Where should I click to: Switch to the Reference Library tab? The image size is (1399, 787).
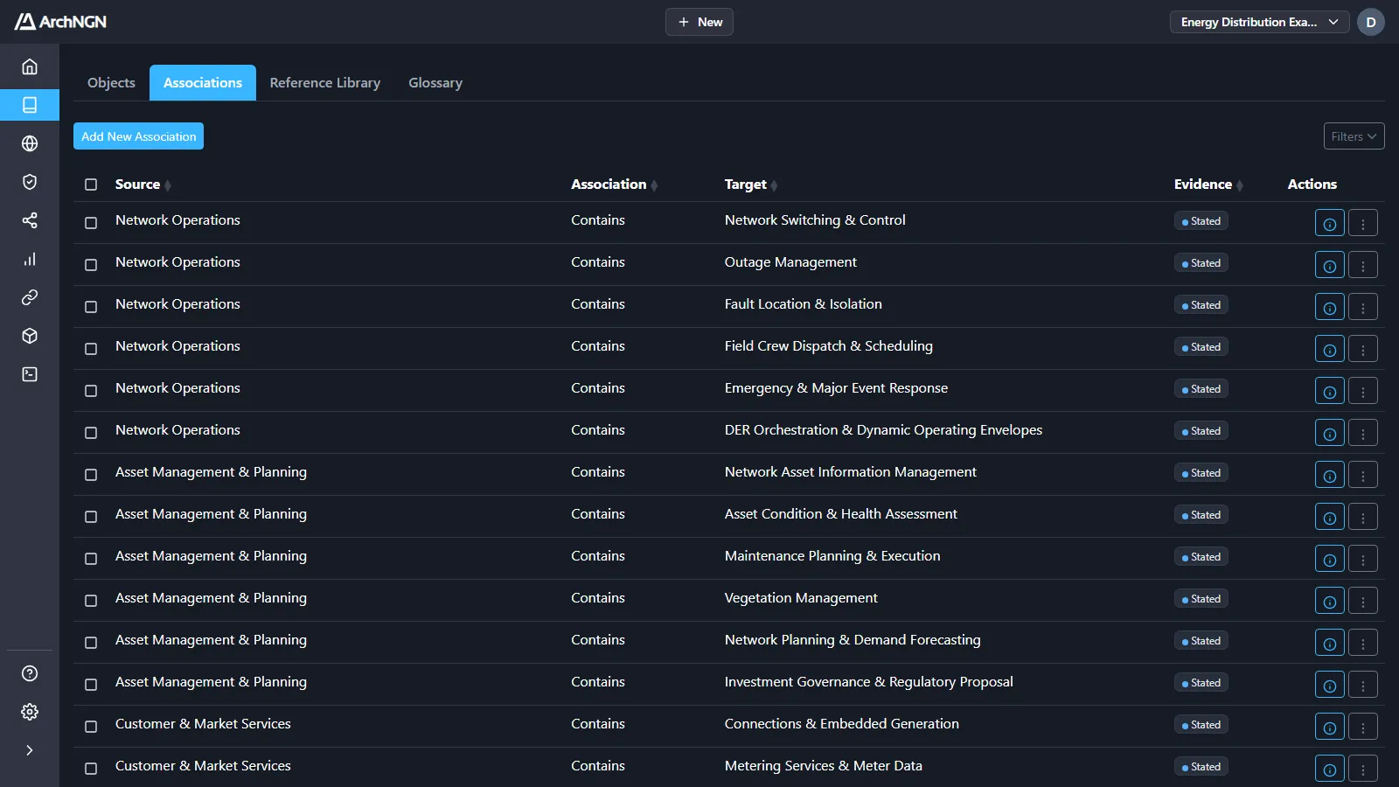325,83
